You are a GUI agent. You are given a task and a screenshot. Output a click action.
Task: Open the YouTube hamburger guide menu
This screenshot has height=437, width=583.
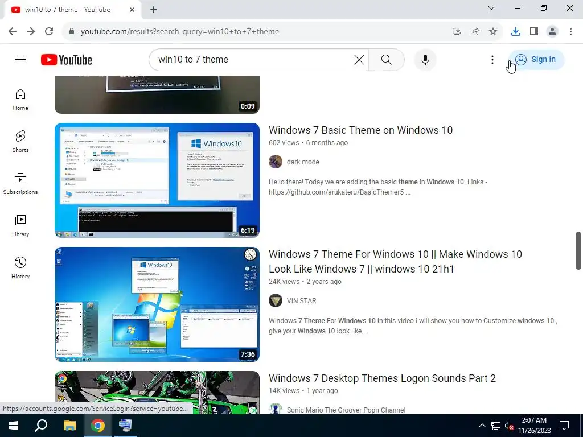20,59
